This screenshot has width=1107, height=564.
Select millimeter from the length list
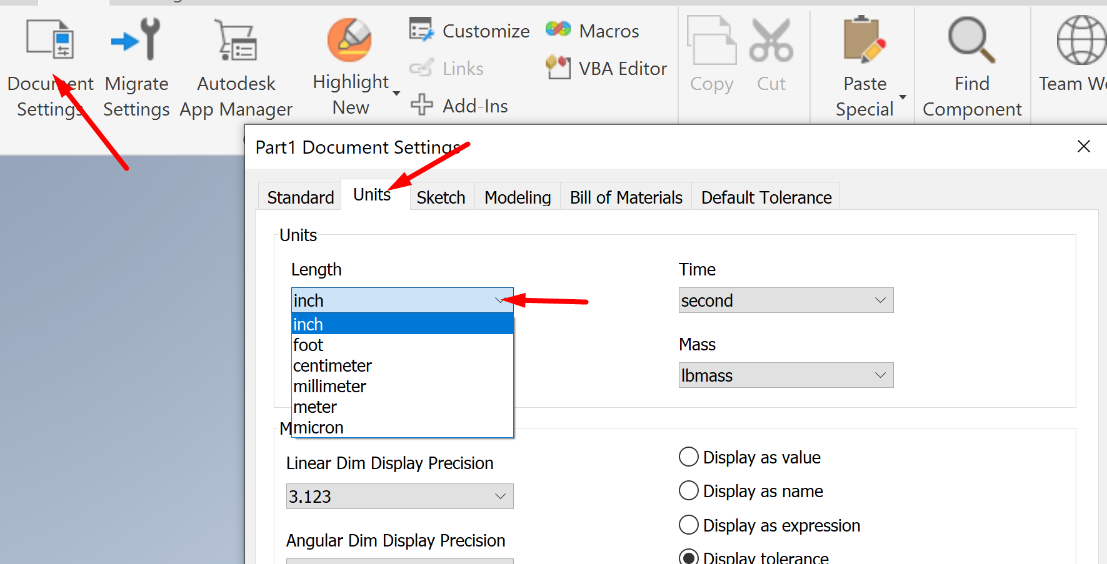pyautogui.click(x=329, y=386)
